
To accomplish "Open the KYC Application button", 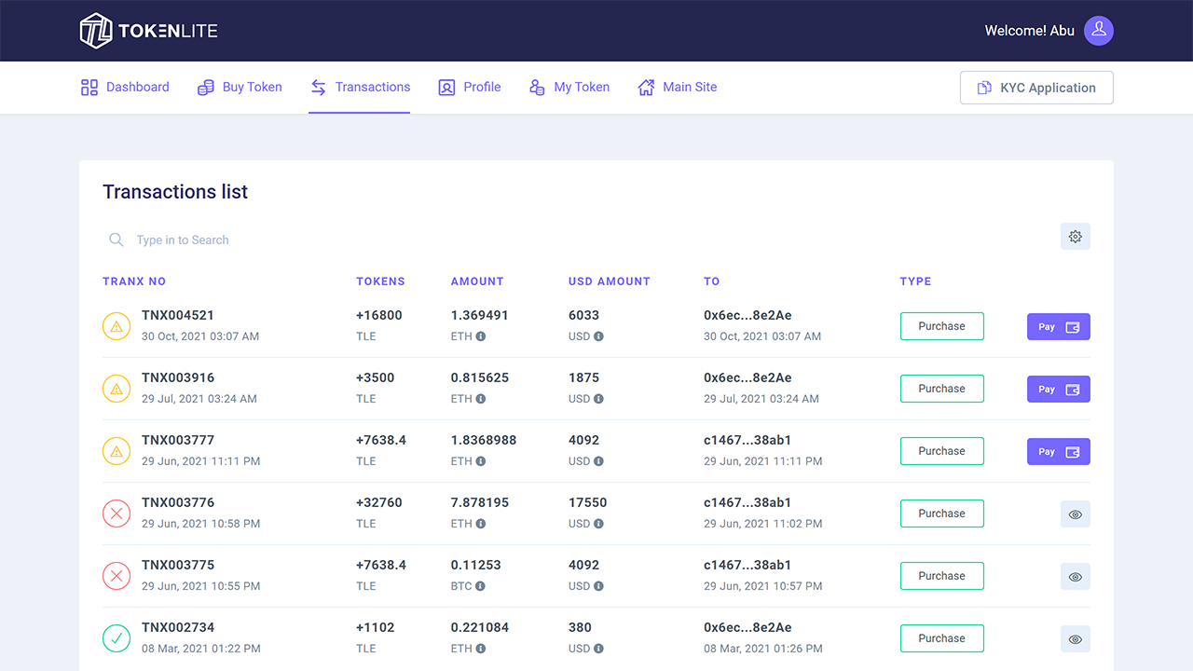I will click(x=1036, y=87).
